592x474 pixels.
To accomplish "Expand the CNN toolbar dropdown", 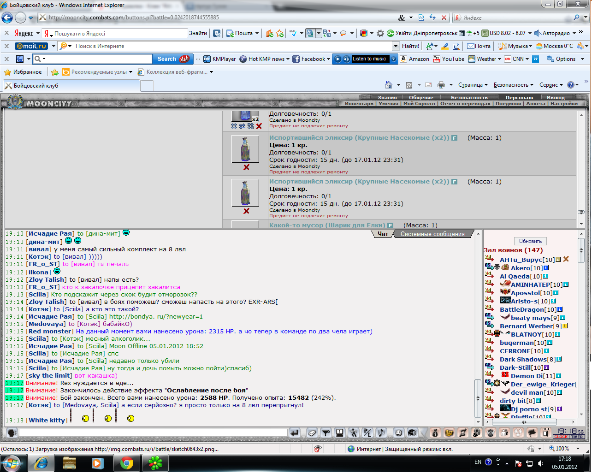I will [527, 59].
